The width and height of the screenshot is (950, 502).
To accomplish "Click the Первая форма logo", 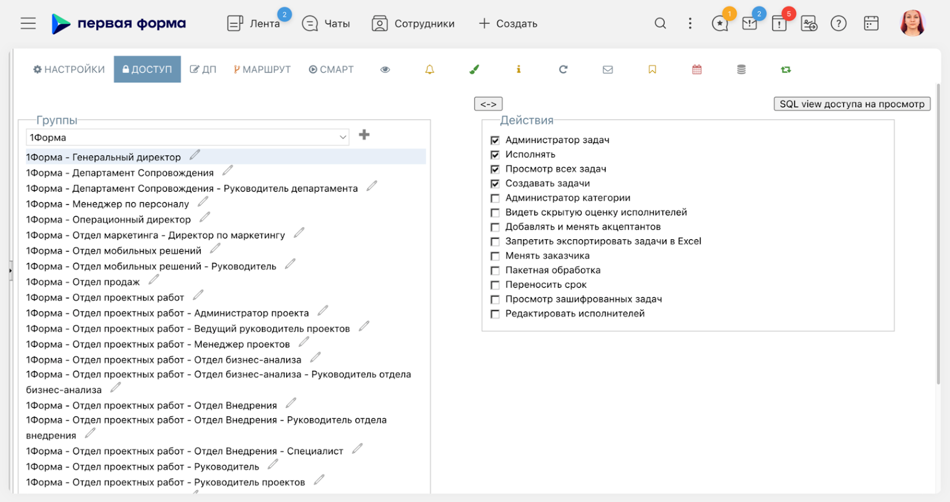I will tap(118, 24).
